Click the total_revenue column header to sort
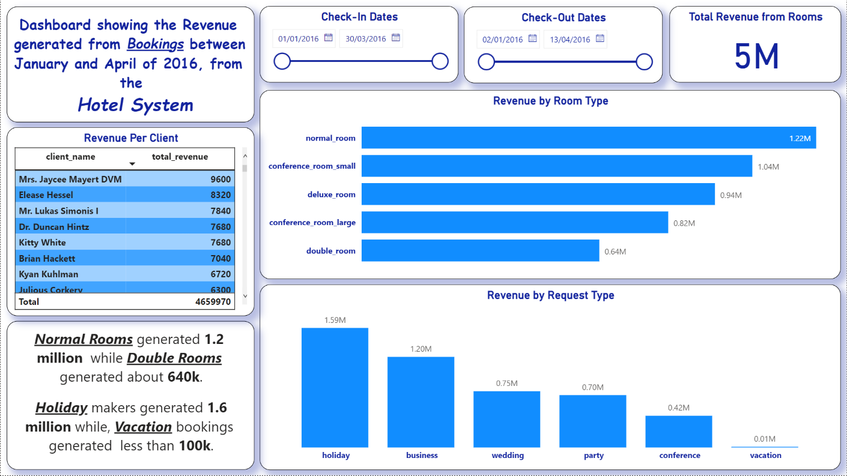The width and height of the screenshot is (847, 476). point(178,156)
